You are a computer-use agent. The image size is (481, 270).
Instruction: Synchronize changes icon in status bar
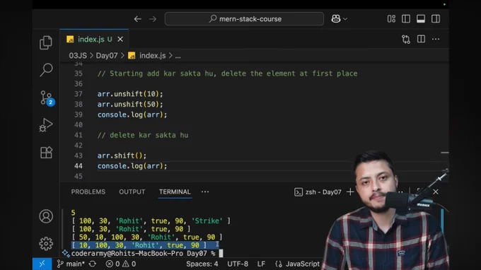(x=93, y=264)
